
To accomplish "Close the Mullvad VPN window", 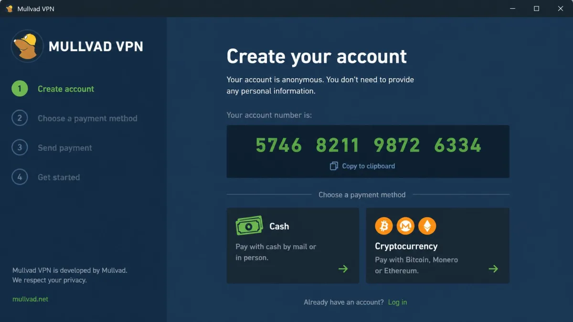I will tap(561, 9).
